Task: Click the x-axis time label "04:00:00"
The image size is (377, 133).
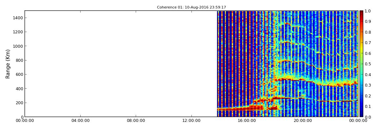Action: pos(80,121)
